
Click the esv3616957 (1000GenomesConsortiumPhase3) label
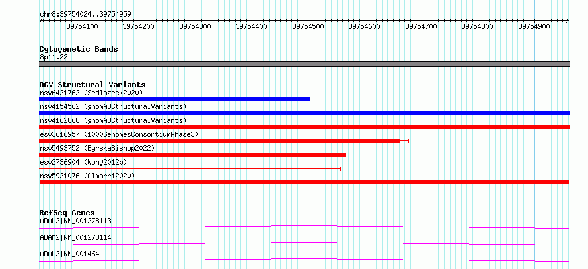tap(119, 134)
